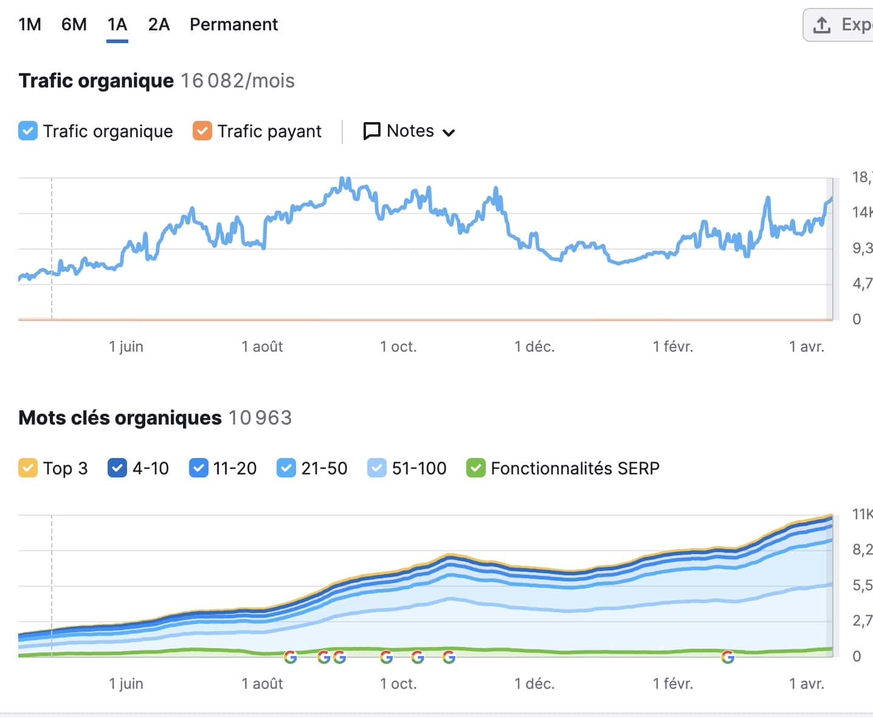Click the organic traffic peak near late September

pyautogui.click(x=344, y=180)
